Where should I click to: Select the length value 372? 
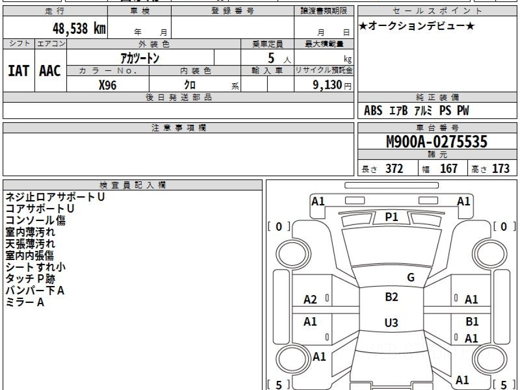[394, 169]
